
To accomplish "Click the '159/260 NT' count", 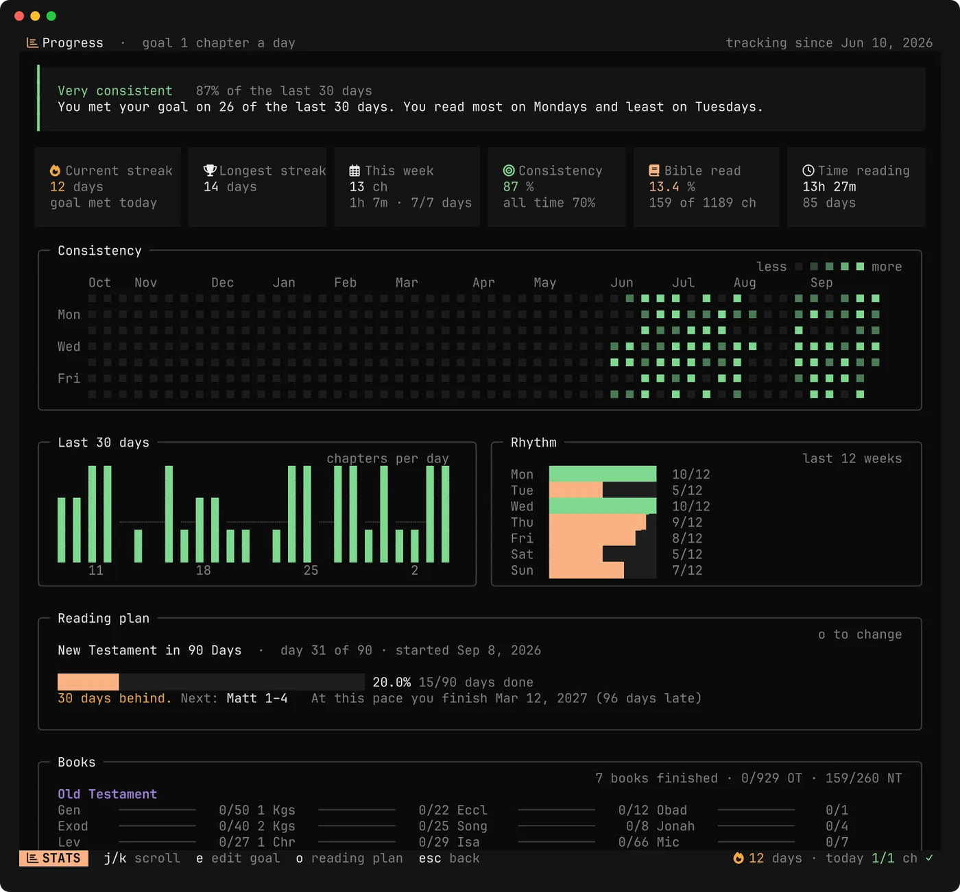I will [864, 778].
